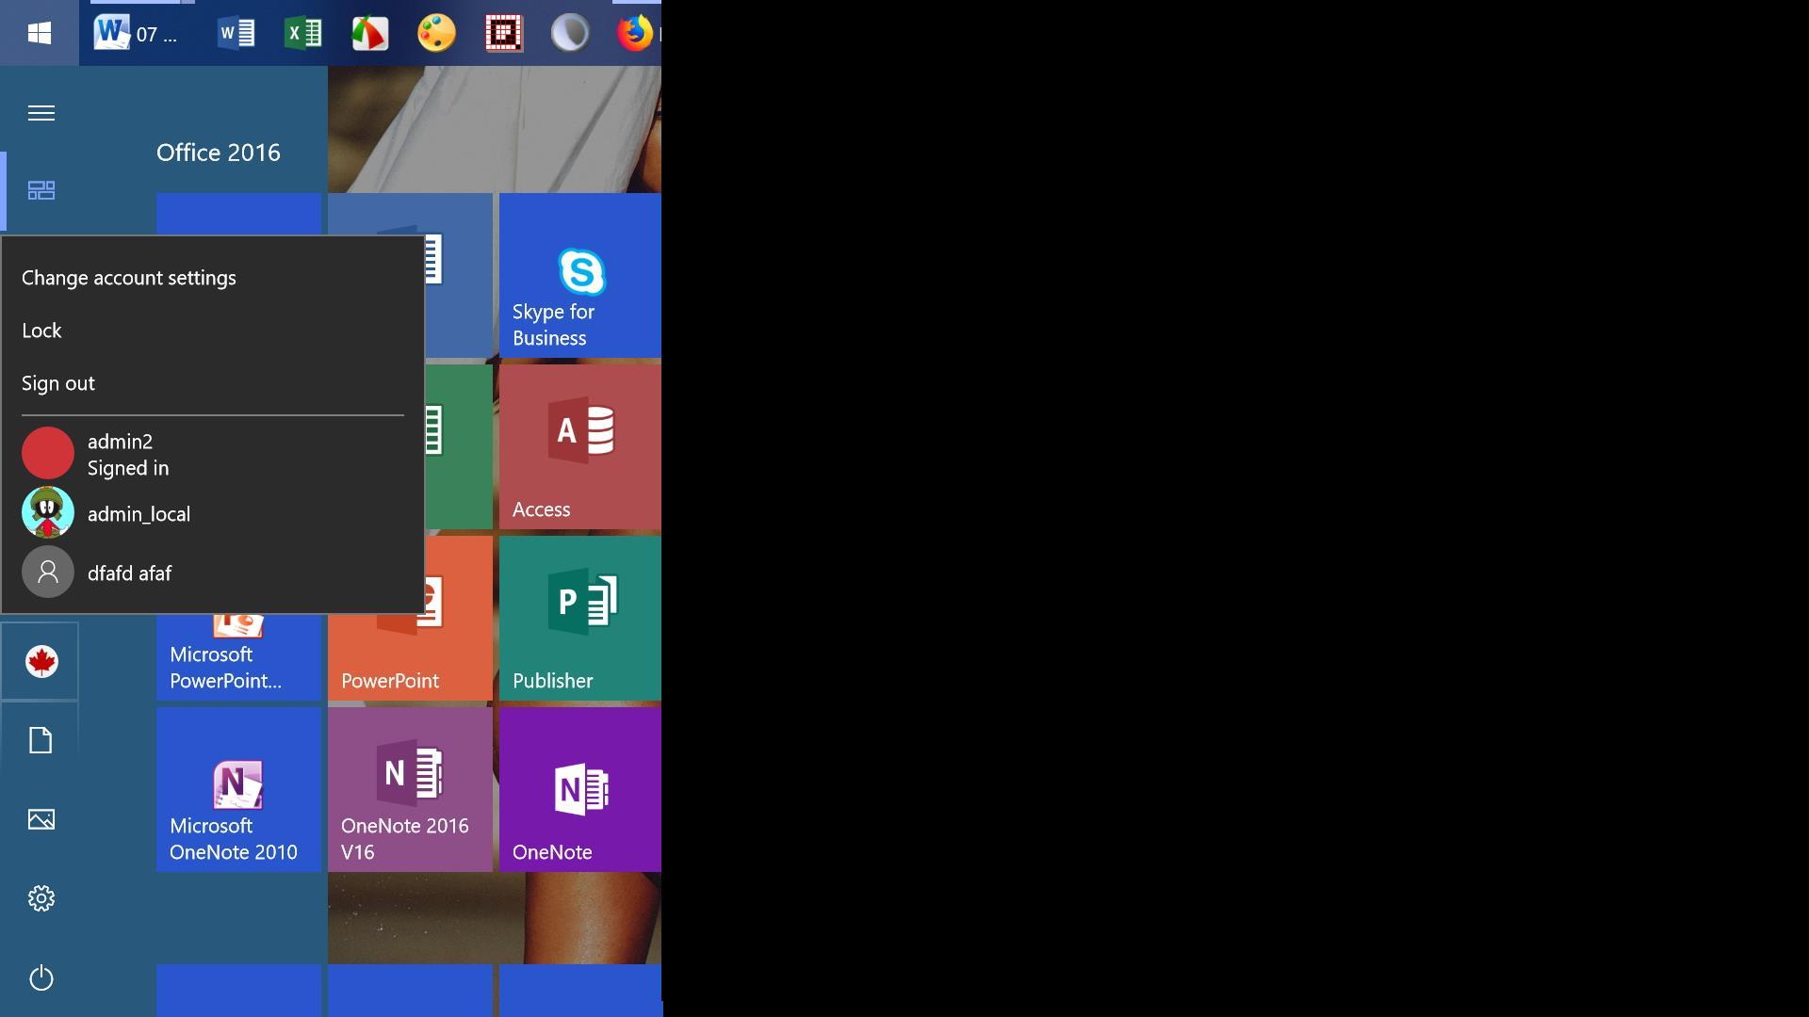Launch the Access tile
1809x1017 pixels.
click(x=579, y=446)
